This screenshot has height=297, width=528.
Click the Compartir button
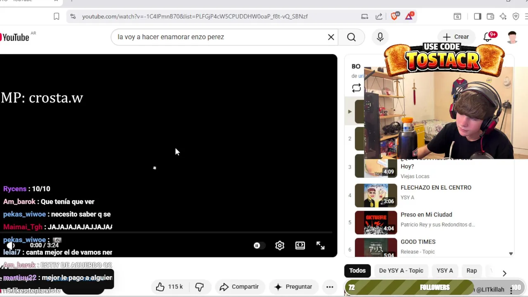point(239,287)
